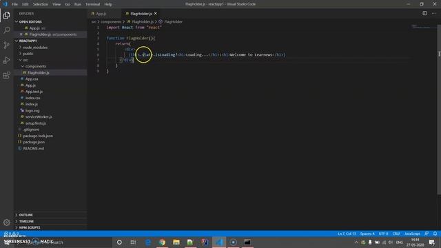The height and width of the screenshot is (248, 441).
Task: Click the Cortana circle in taskbar
Action: click(x=119, y=242)
